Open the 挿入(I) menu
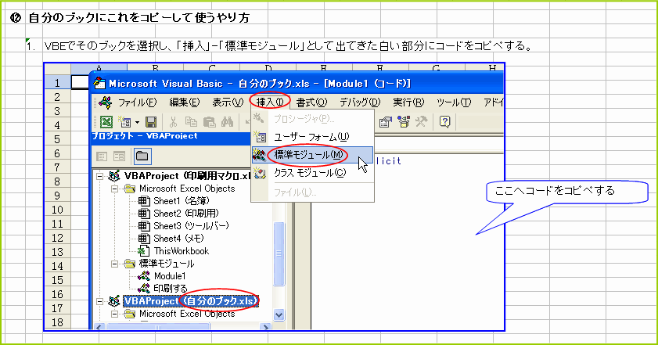Screen dimensions: 658x345 pyautogui.click(x=268, y=102)
